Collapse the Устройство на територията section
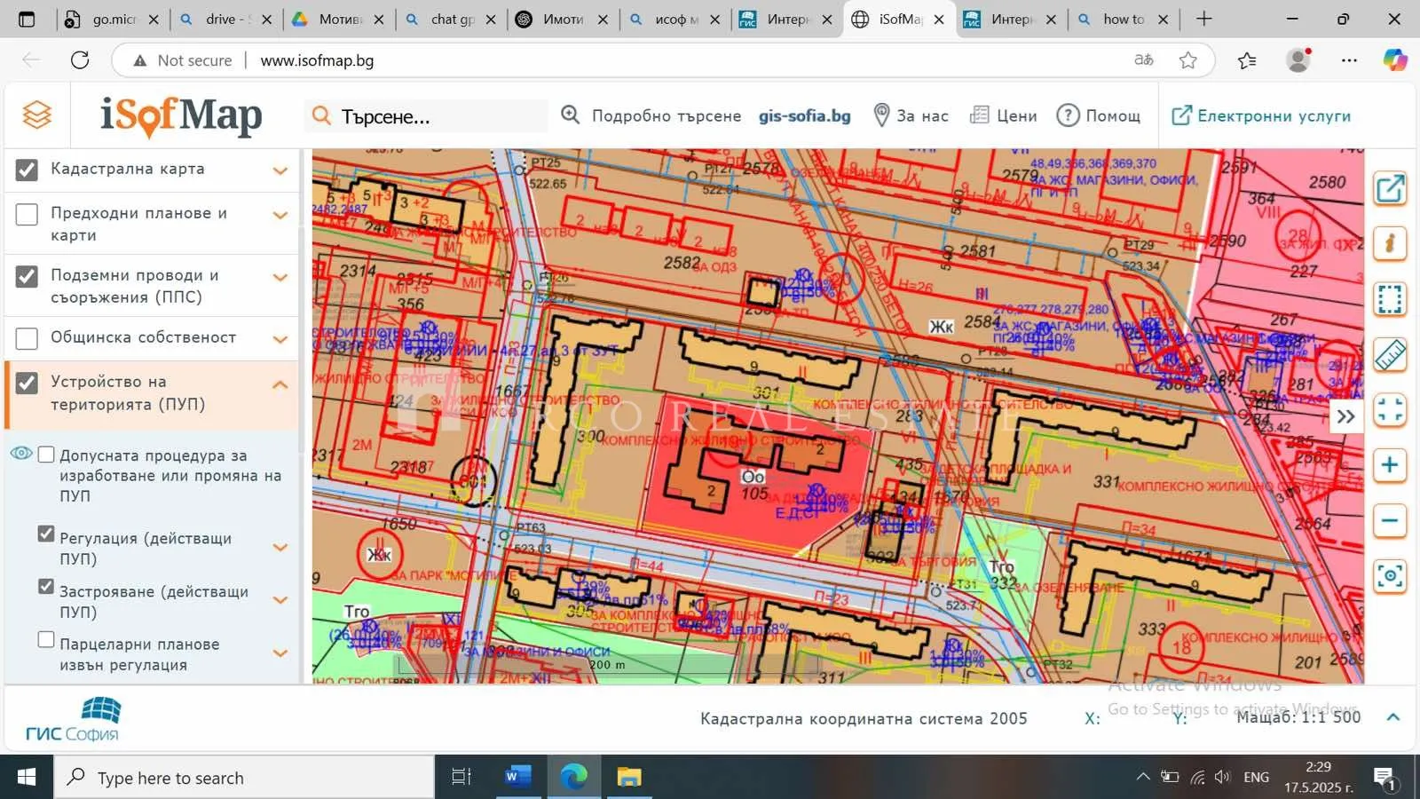This screenshot has width=1420, height=799. click(x=280, y=384)
